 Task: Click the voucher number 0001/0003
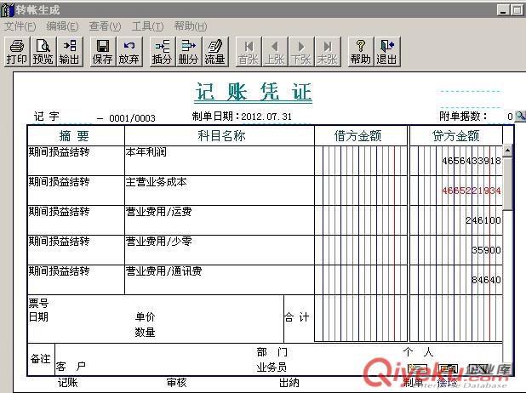click(132, 118)
